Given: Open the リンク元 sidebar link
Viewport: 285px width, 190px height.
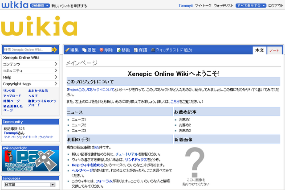Looking at the screenshot, I should pyautogui.click(x=9, y=91).
